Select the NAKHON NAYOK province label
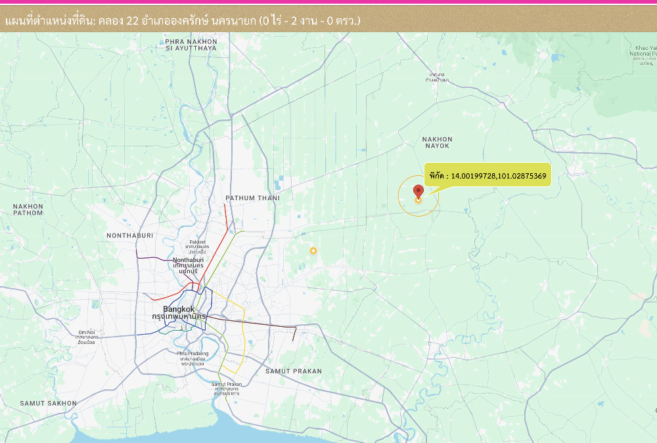 coord(437,142)
